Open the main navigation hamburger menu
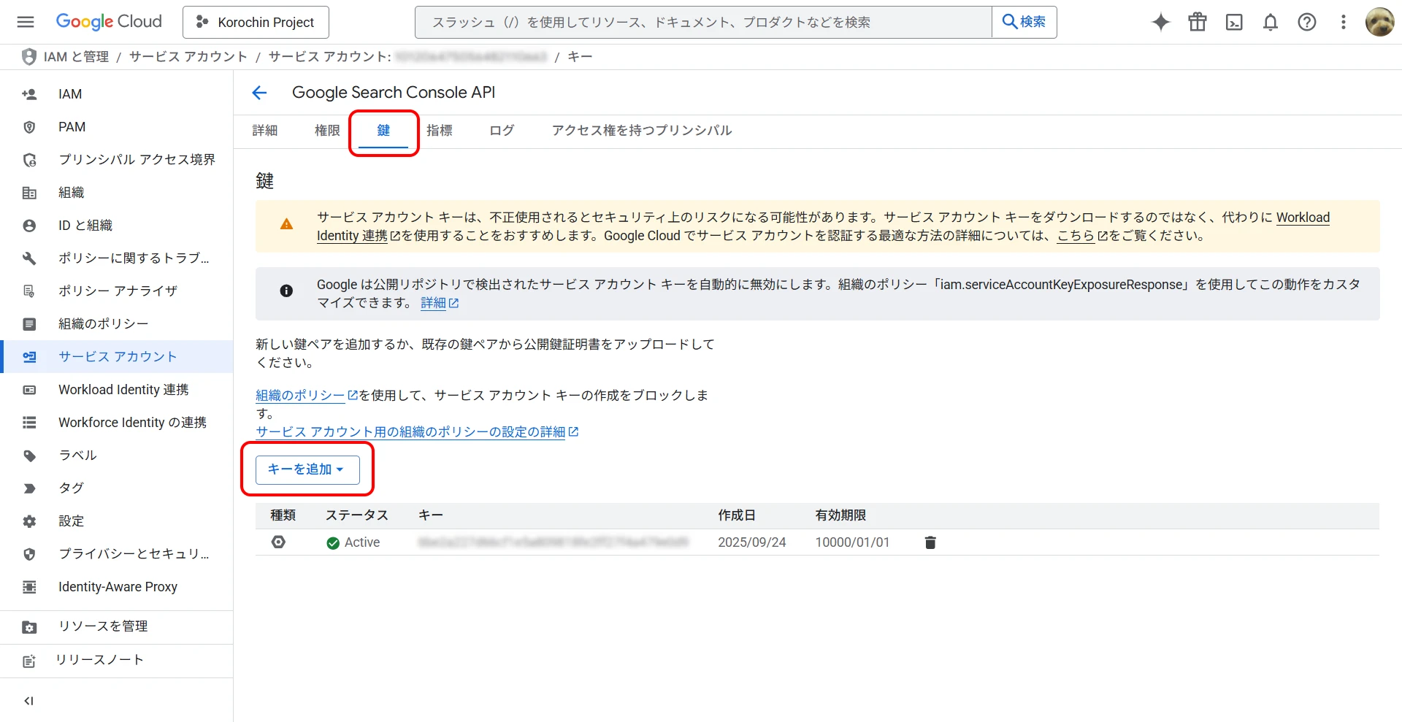Image resolution: width=1402 pixels, height=722 pixels. [x=26, y=22]
